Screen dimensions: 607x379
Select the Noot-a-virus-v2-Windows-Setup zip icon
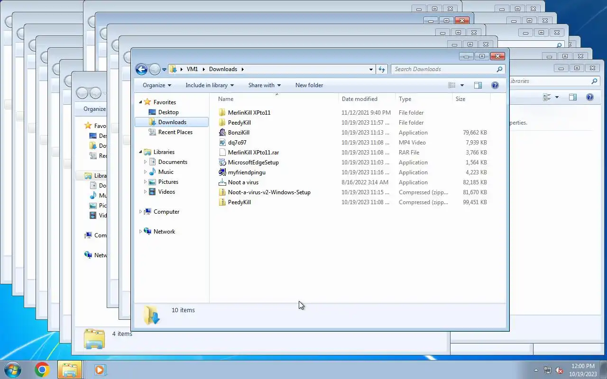pos(222,192)
